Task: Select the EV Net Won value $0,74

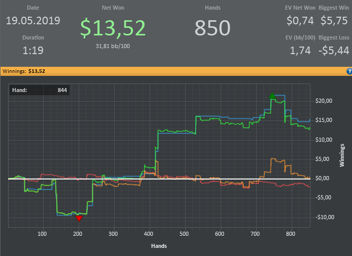Action: tap(300, 21)
